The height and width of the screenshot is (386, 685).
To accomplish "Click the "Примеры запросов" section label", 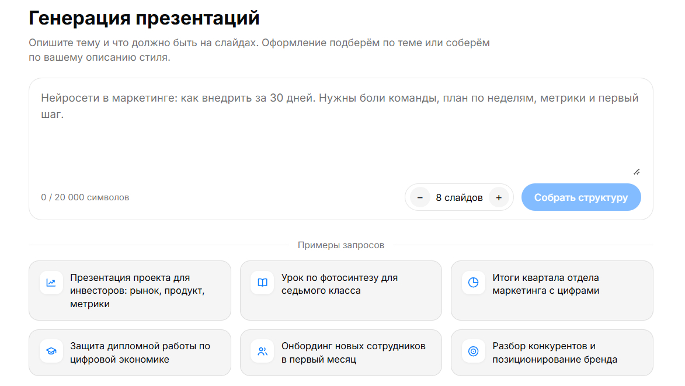I will tap(341, 245).
